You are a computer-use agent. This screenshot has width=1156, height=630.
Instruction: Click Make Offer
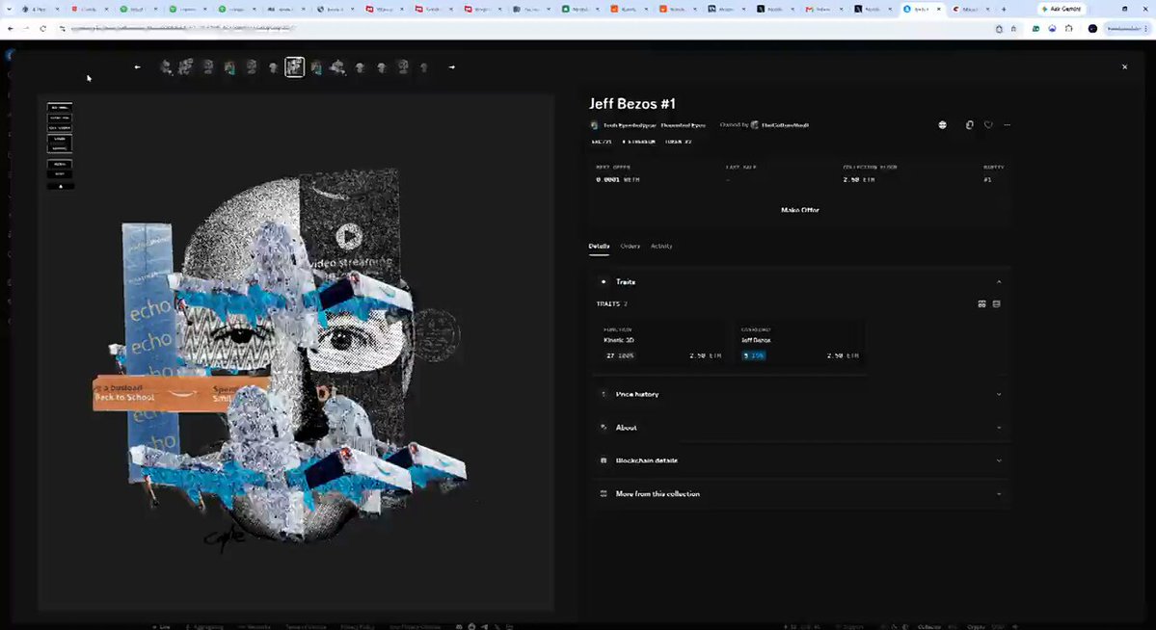pos(800,210)
